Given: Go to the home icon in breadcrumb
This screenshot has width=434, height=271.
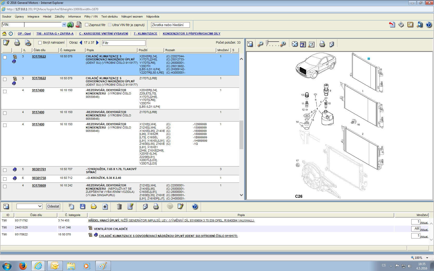Looking at the screenshot, I should [4, 34].
